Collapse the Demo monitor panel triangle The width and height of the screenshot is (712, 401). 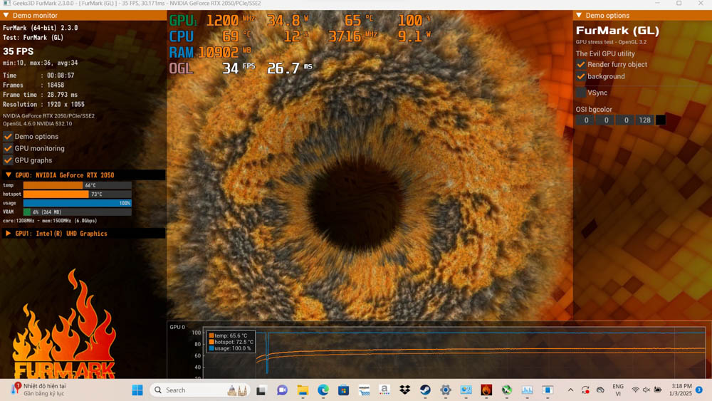[6, 16]
